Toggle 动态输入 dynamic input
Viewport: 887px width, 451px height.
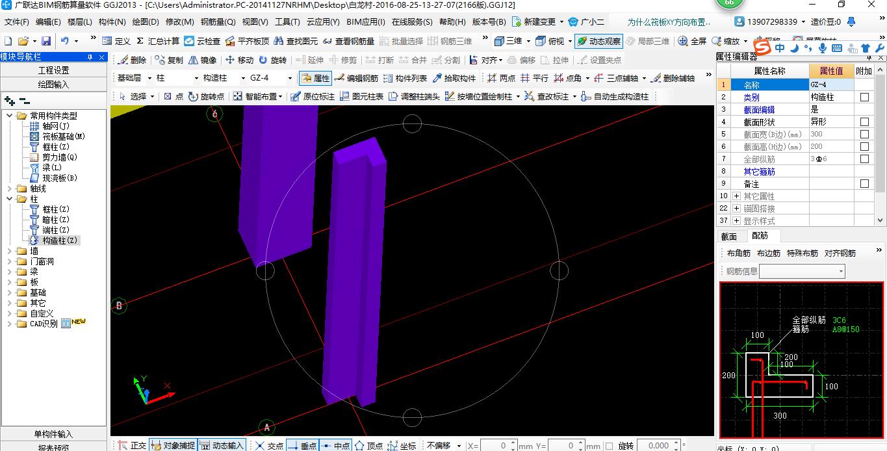point(221,445)
